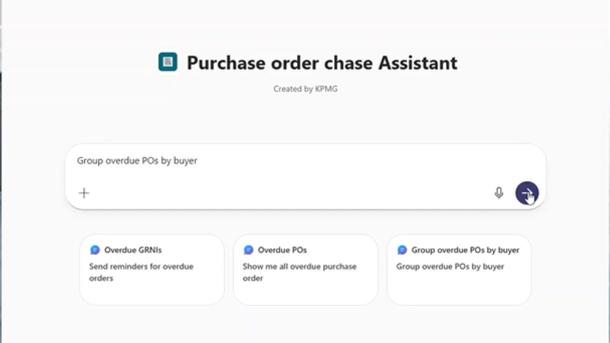Send the message with arrow button
The height and width of the screenshot is (343, 610).
527,193
